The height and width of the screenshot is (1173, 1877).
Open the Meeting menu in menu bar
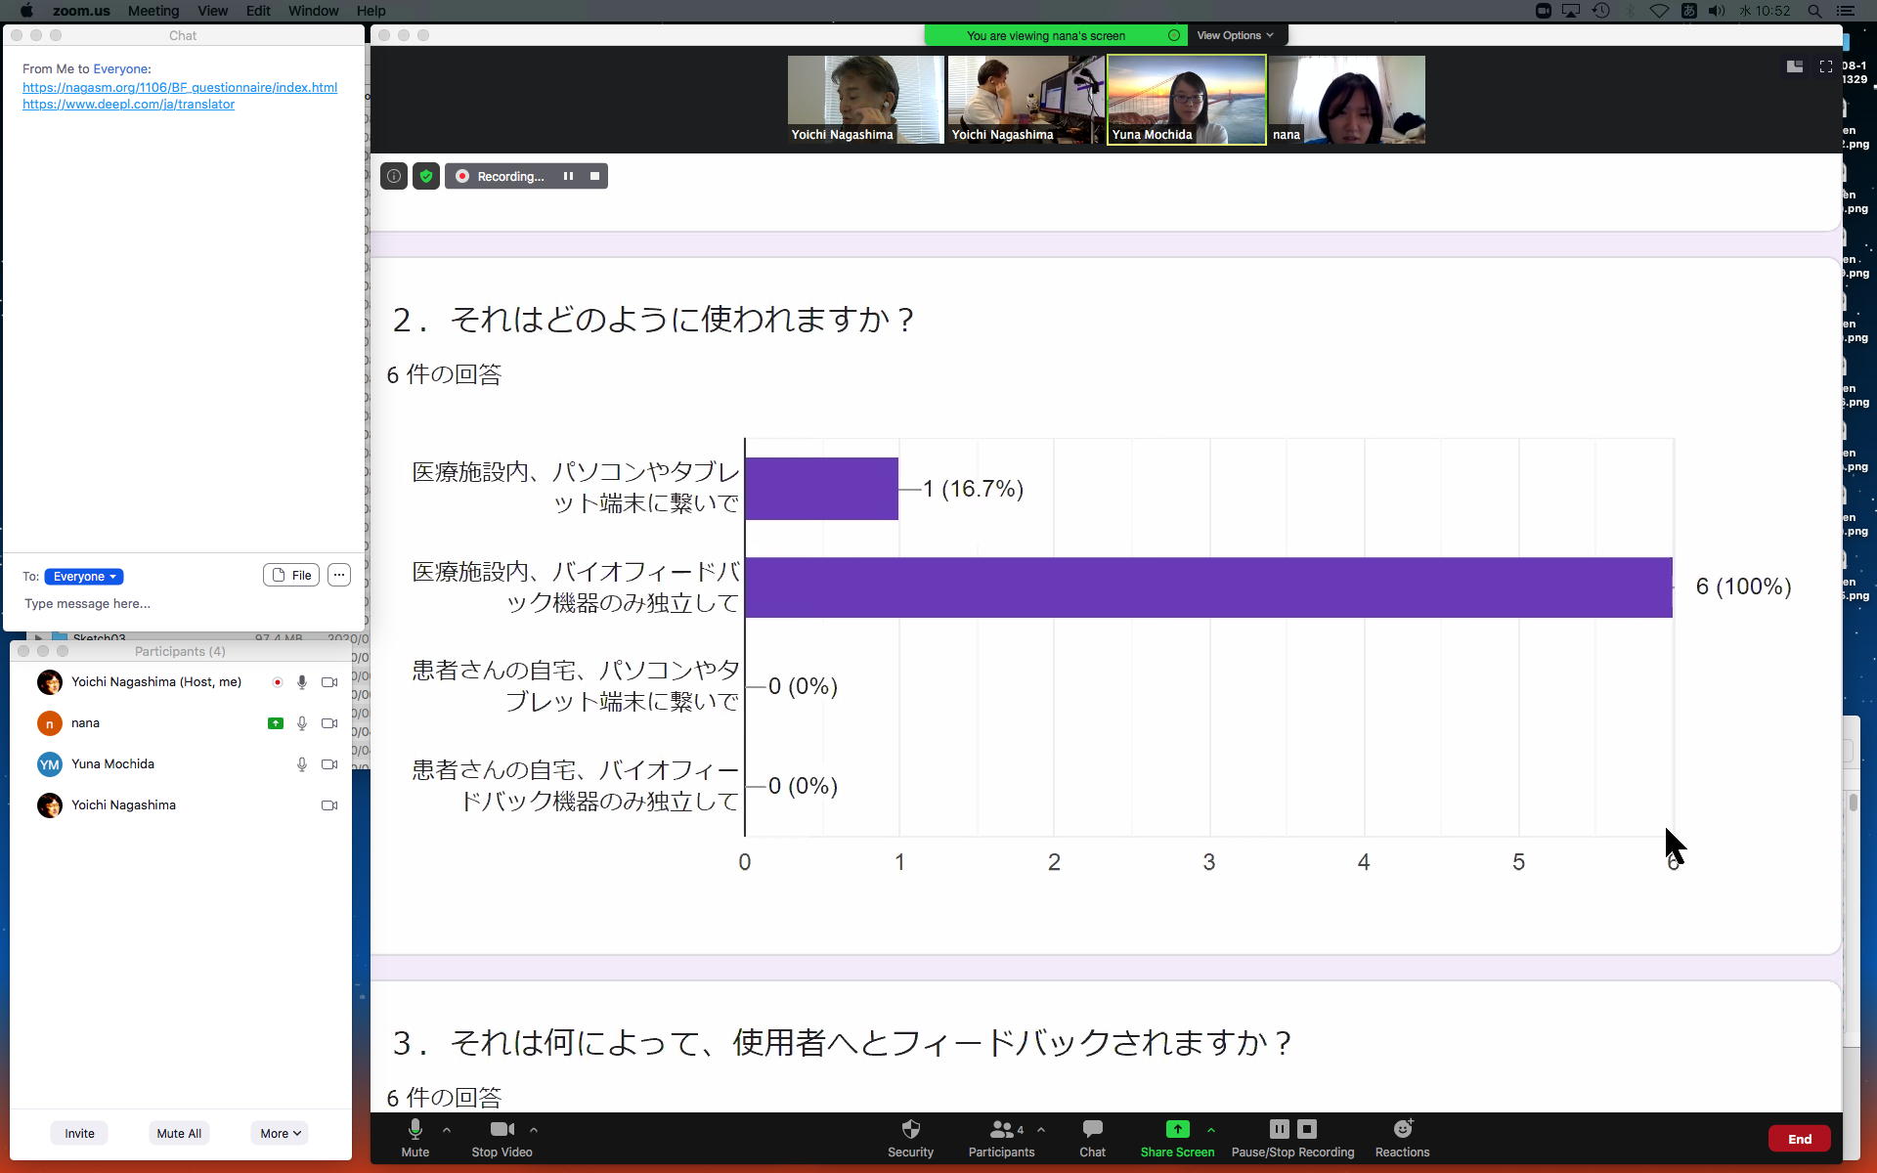(x=153, y=11)
